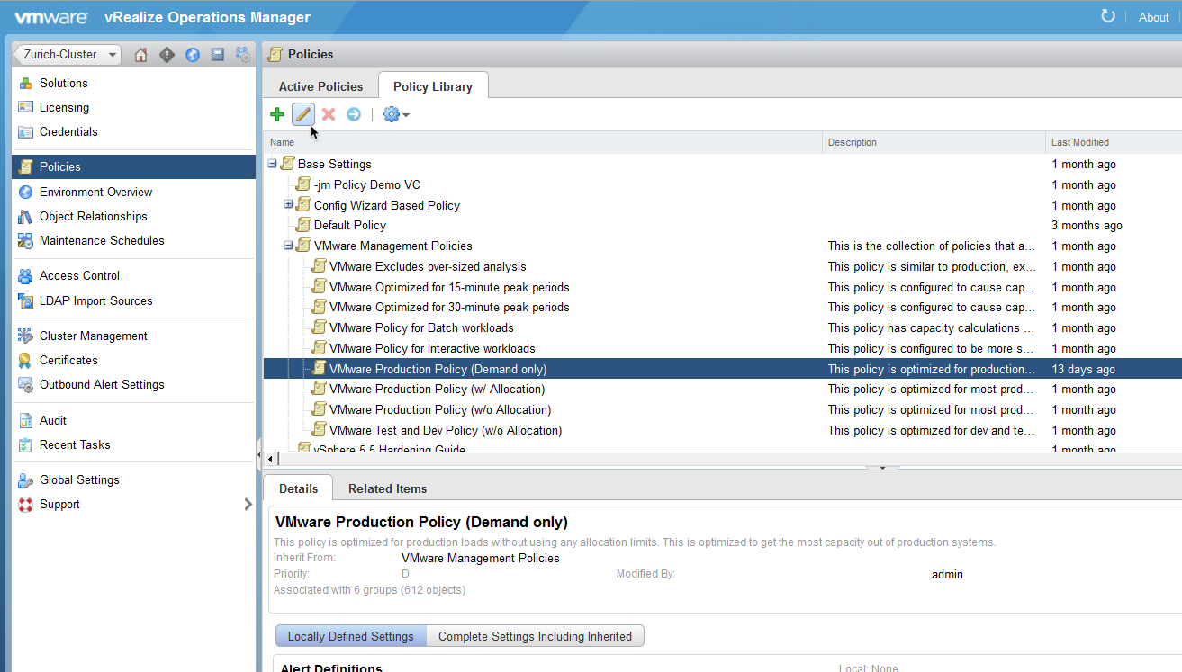Click the red Delete policy icon
The width and height of the screenshot is (1182, 672).
pyautogui.click(x=329, y=114)
